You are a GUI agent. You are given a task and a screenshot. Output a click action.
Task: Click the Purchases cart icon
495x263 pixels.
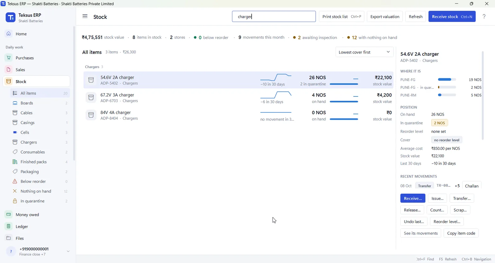(9, 58)
